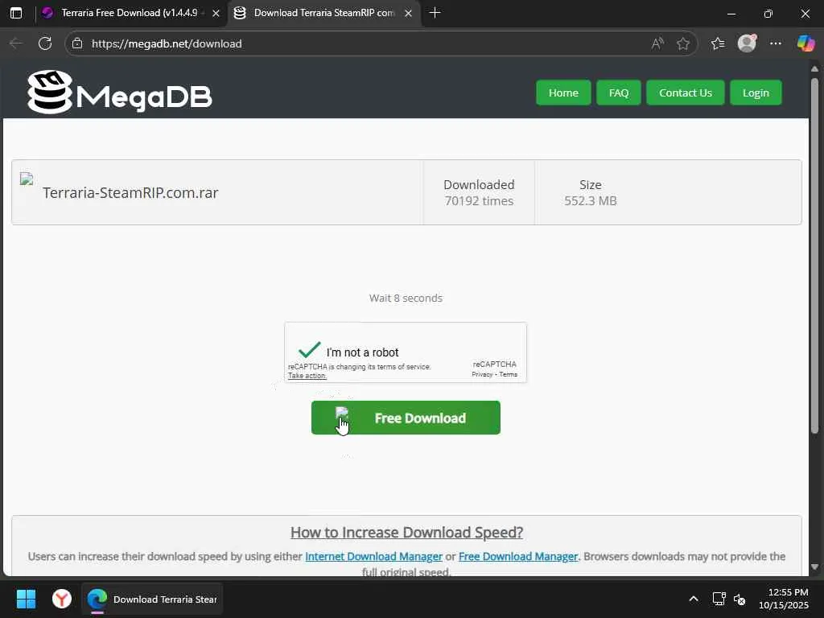
Task: Restore down the browser window
Action: 768,14
